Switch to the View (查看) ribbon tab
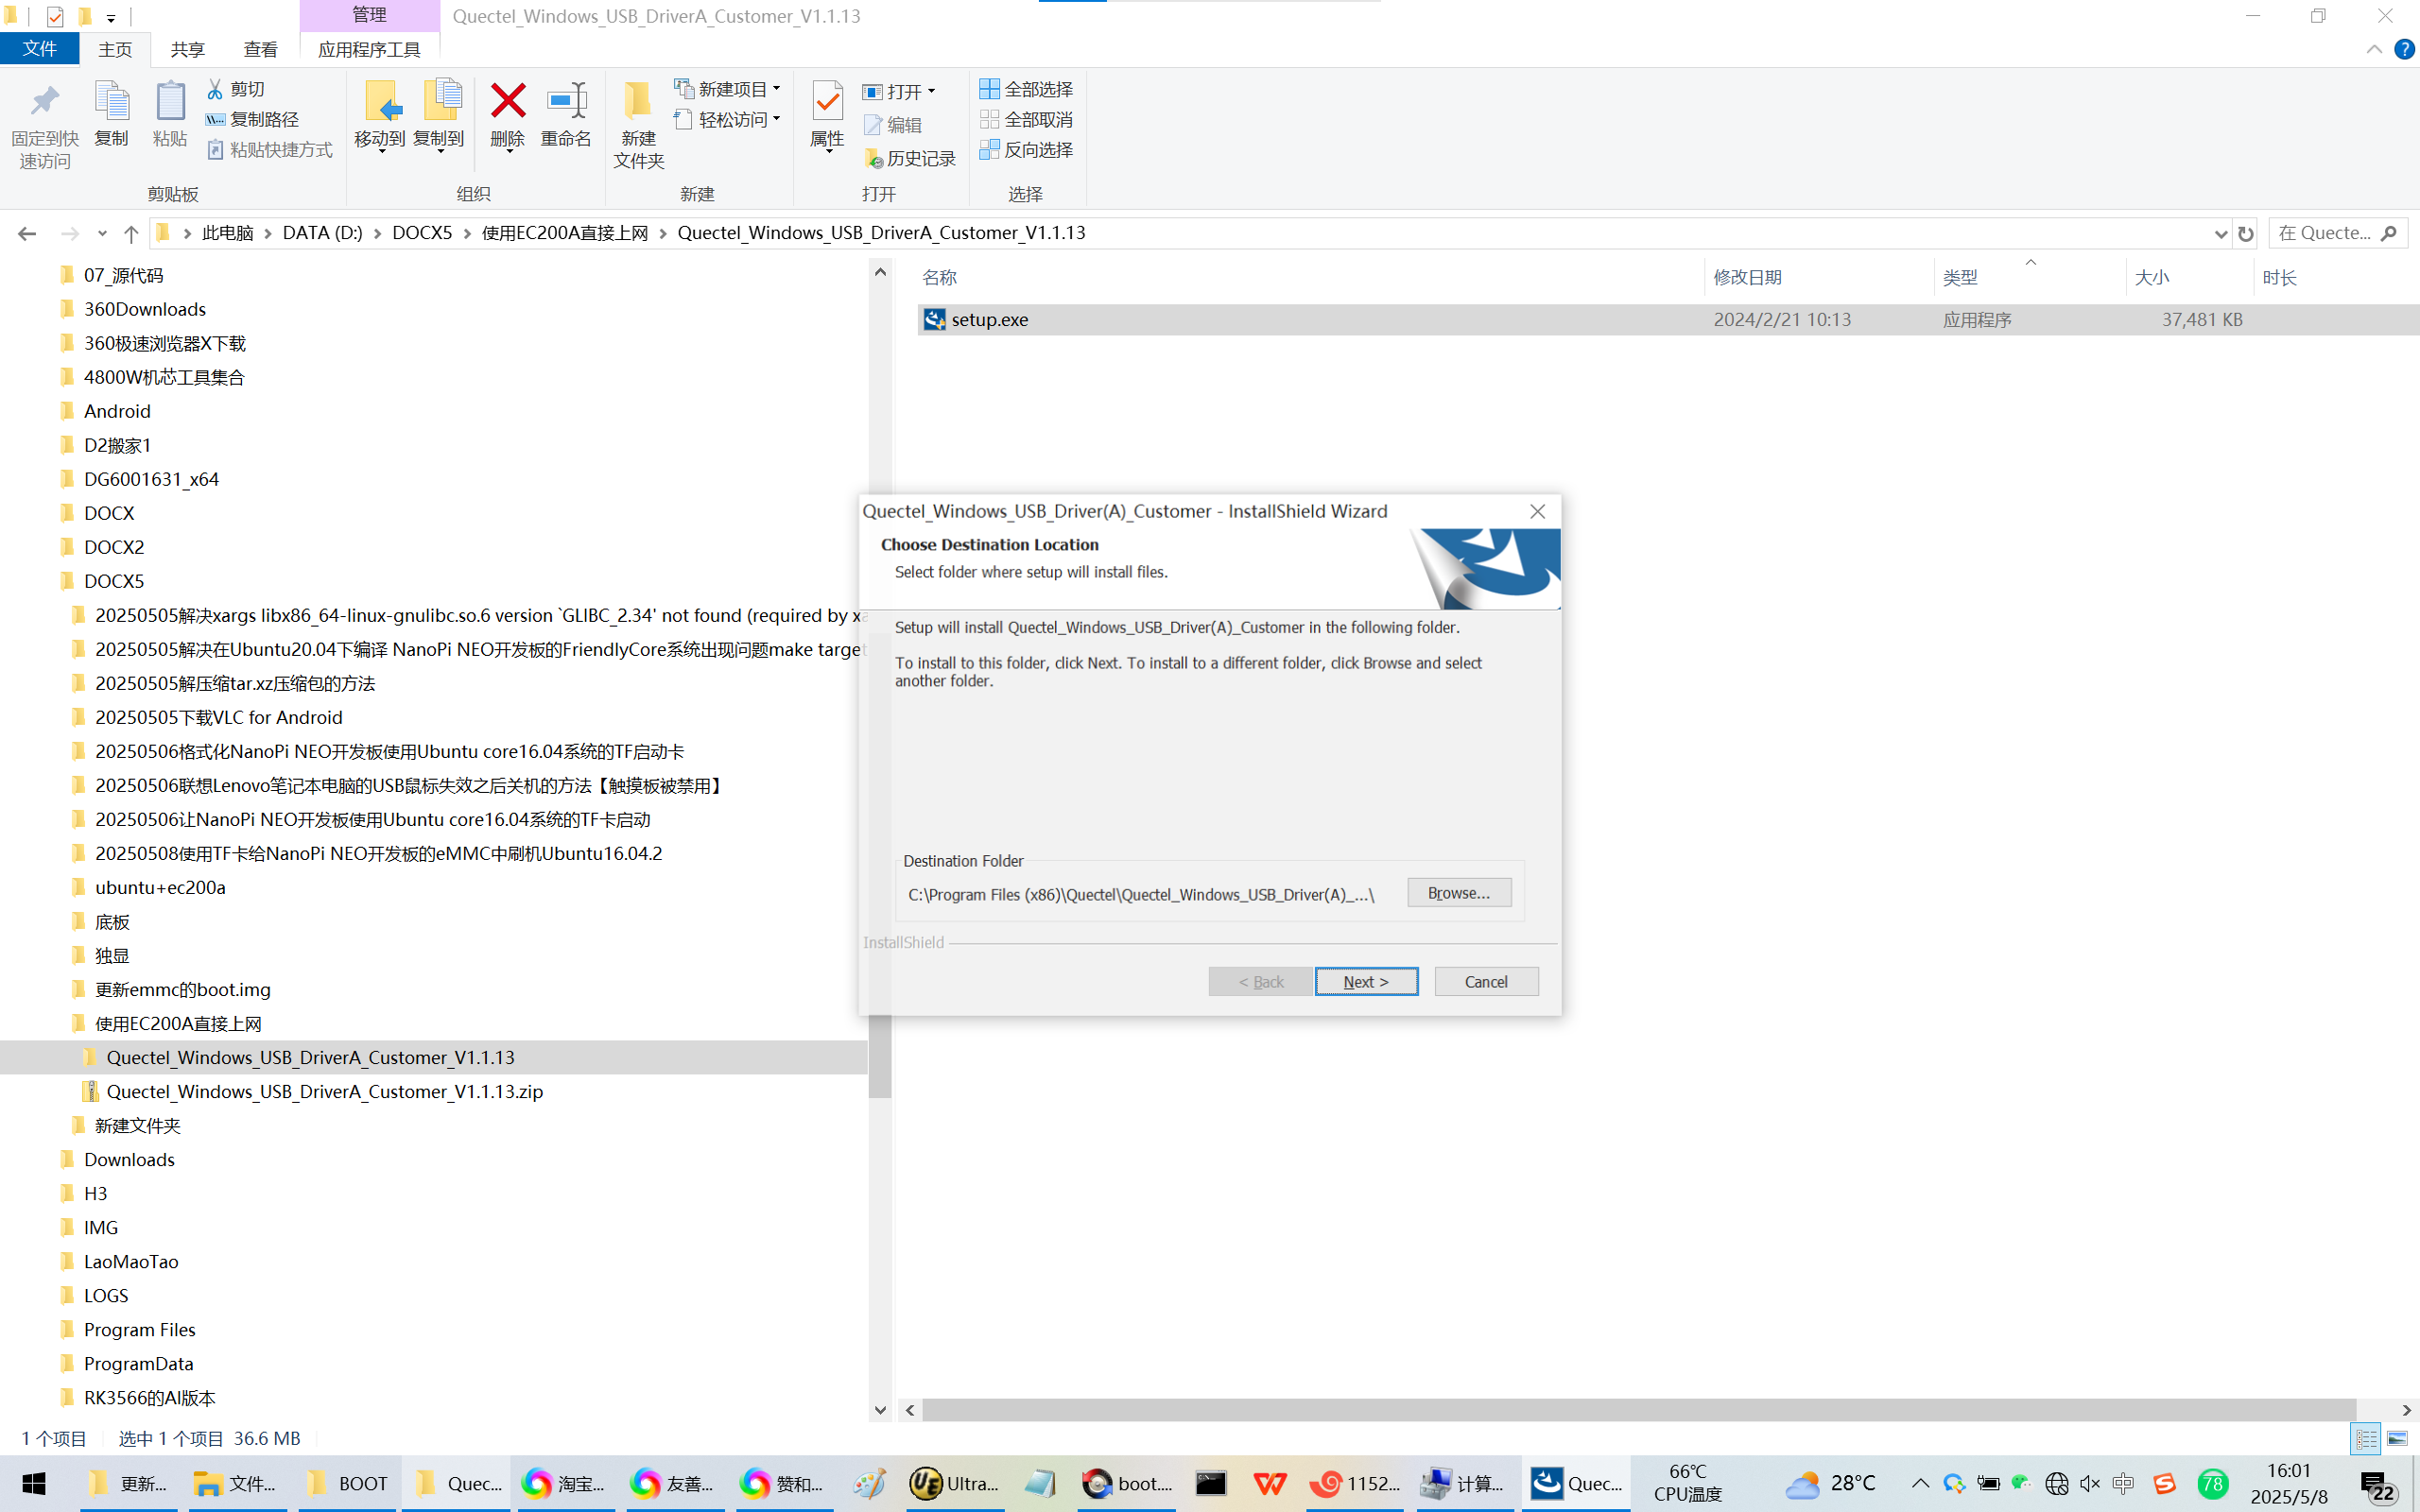 [x=260, y=49]
